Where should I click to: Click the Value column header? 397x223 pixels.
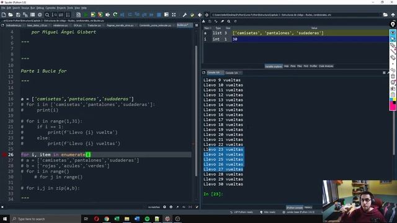click(x=314, y=28)
